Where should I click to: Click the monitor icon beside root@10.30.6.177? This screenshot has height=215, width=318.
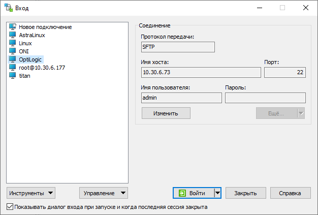coord(13,67)
